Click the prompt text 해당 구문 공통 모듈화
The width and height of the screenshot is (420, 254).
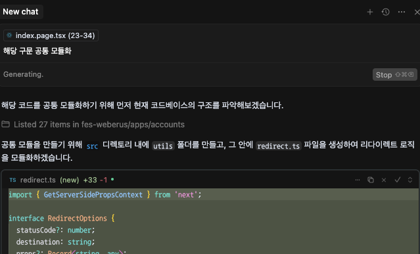point(37,51)
